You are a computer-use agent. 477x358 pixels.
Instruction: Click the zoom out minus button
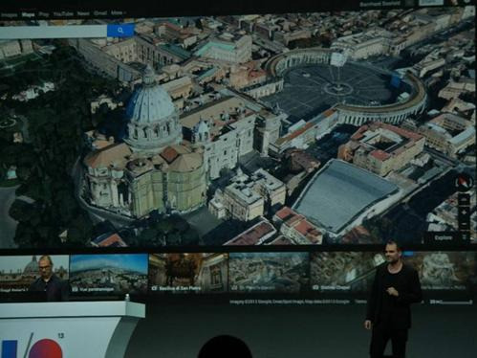click(464, 224)
